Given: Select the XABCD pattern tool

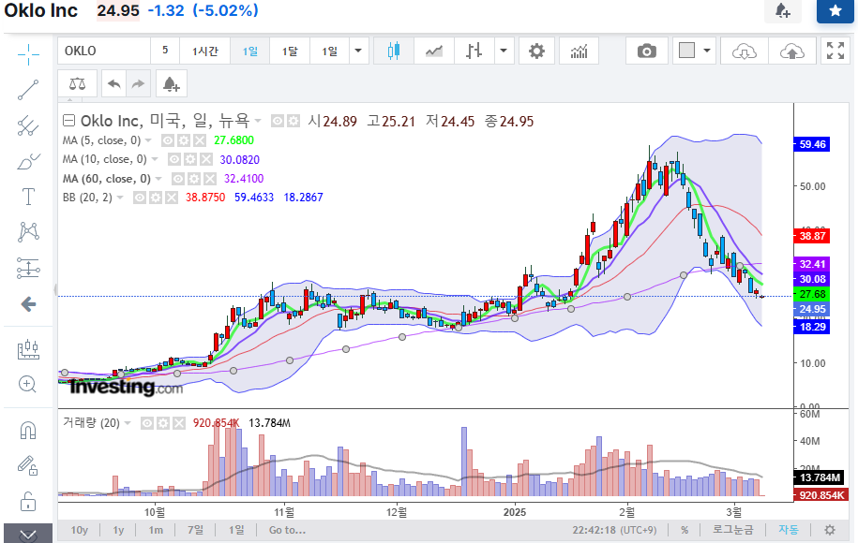Looking at the screenshot, I should [28, 232].
